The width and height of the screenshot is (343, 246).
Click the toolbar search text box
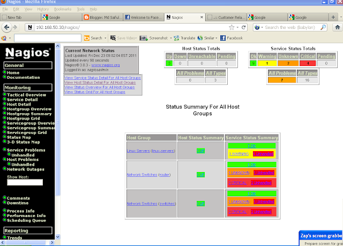48,38
